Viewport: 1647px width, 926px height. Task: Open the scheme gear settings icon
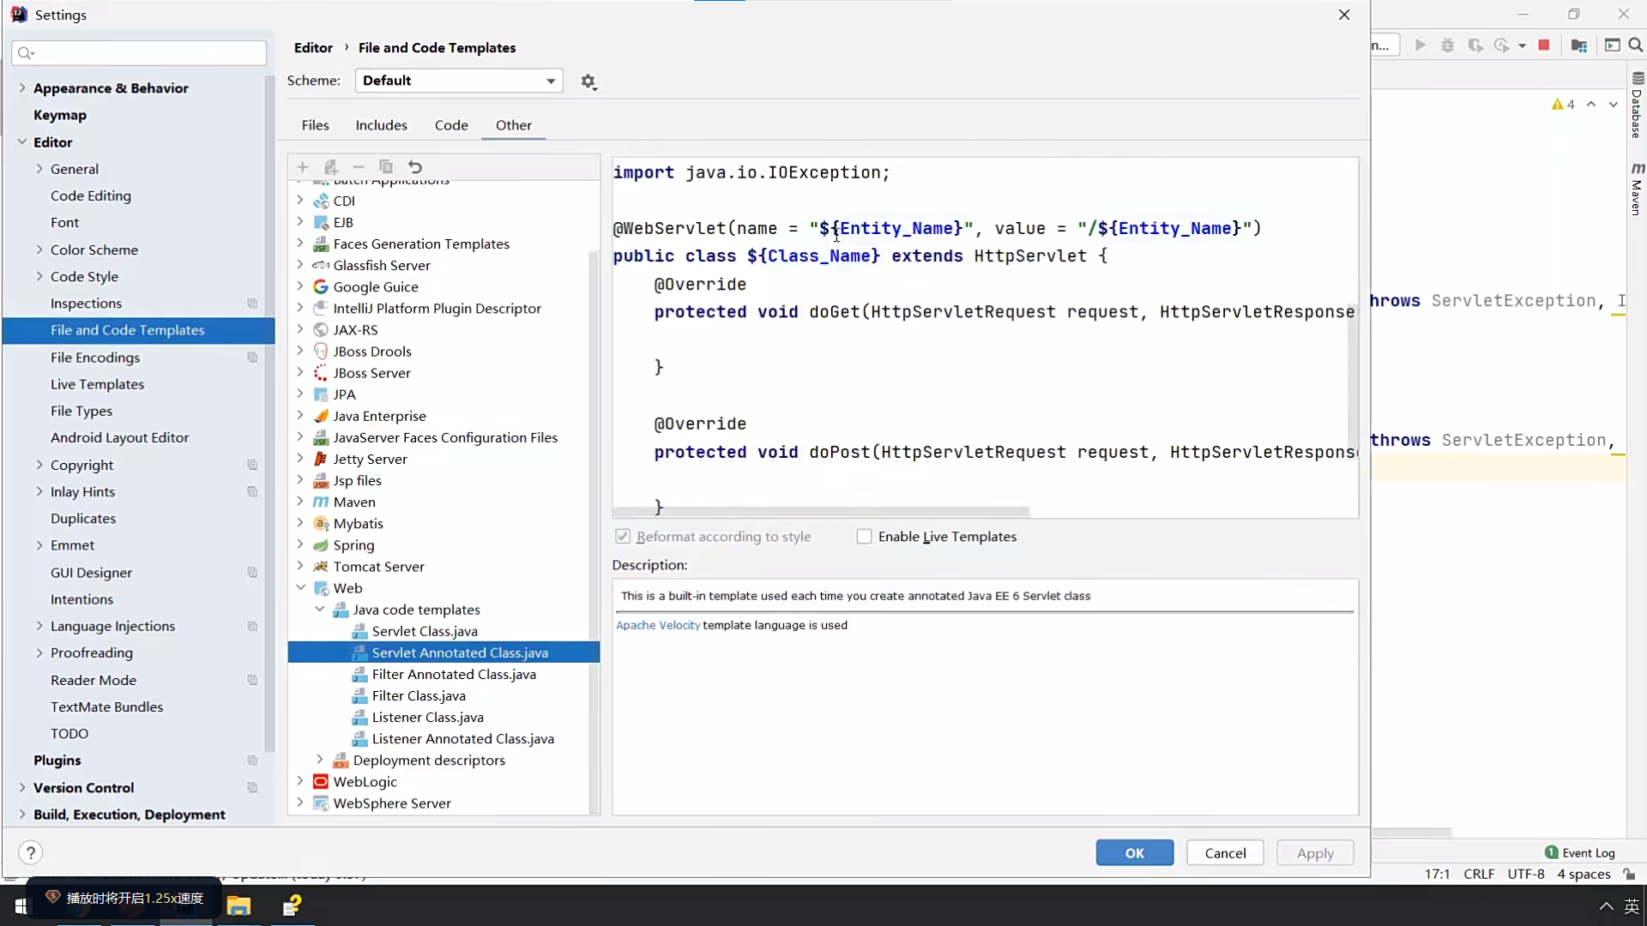point(588,81)
